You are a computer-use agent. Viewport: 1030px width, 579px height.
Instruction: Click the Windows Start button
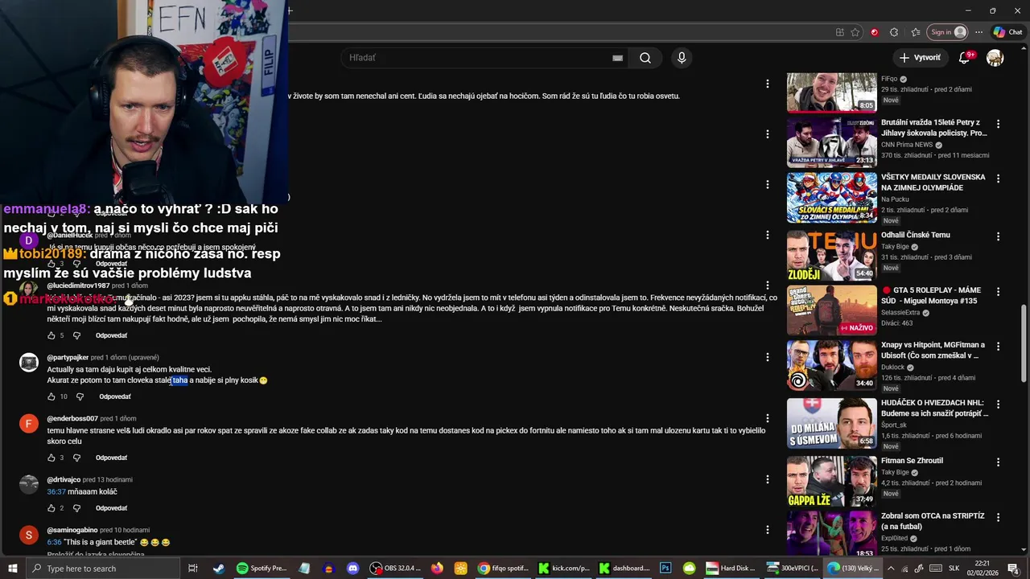pyautogui.click(x=13, y=568)
